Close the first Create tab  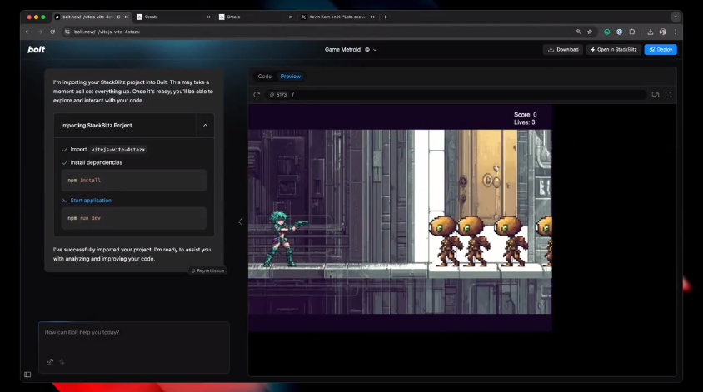(x=208, y=17)
